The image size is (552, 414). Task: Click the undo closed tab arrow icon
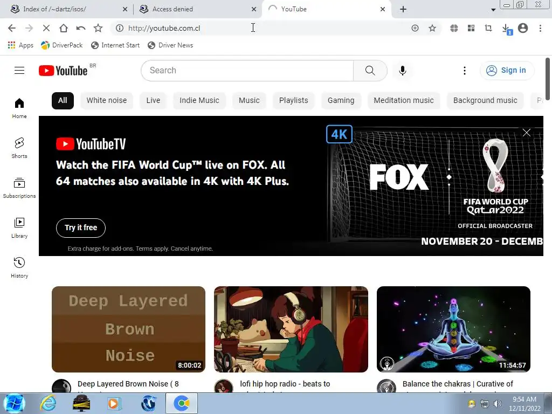[81, 28]
